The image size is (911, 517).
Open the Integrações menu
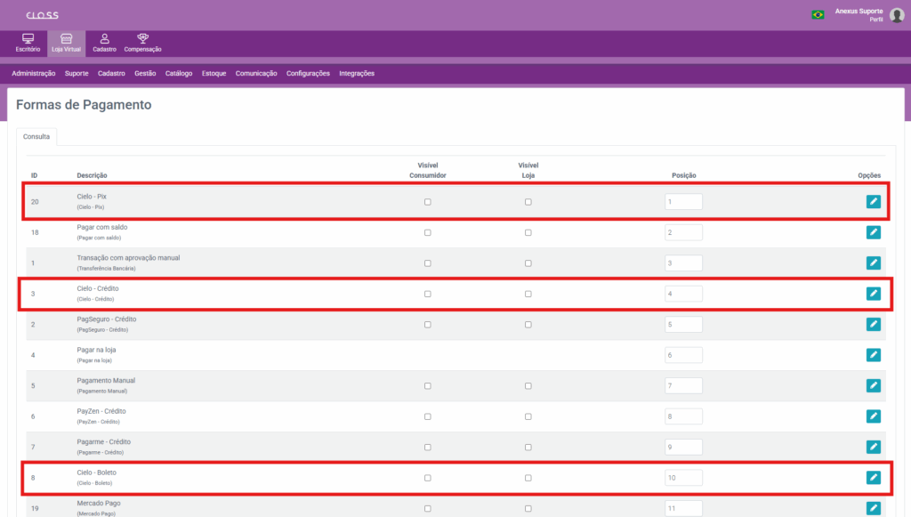click(x=357, y=73)
